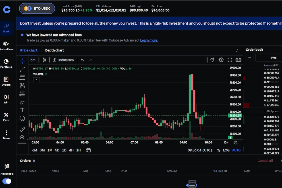Click the 1.17625845 order book amount
Image resolution: width=282 pixels, height=188 pixels.
(x=271, y=105)
